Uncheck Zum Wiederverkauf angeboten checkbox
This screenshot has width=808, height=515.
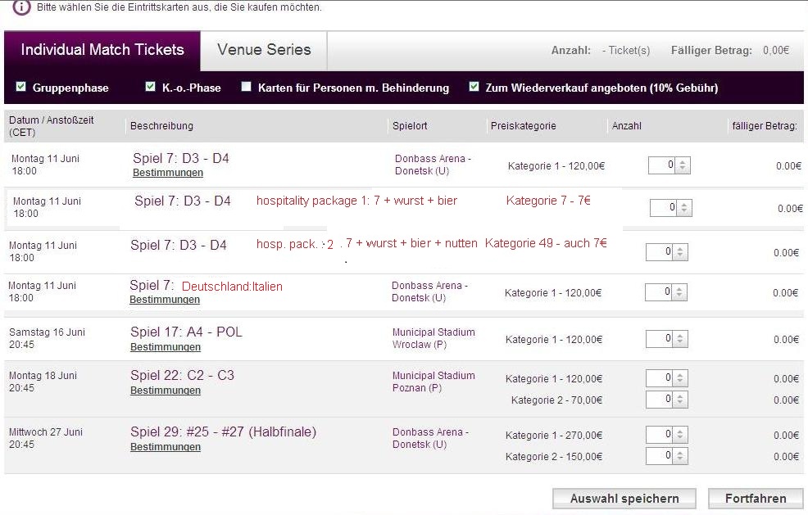pos(474,87)
